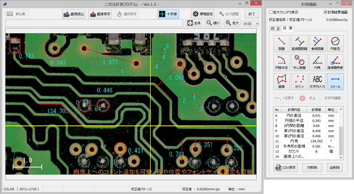Select the 円直径 circle diameter tool
Viewport: 354px width, 194px height.
tap(335, 43)
